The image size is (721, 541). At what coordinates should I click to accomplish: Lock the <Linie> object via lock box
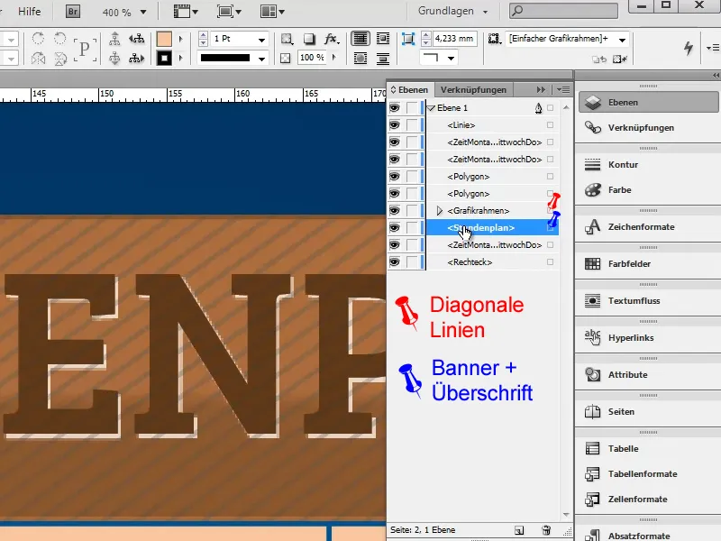point(412,125)
